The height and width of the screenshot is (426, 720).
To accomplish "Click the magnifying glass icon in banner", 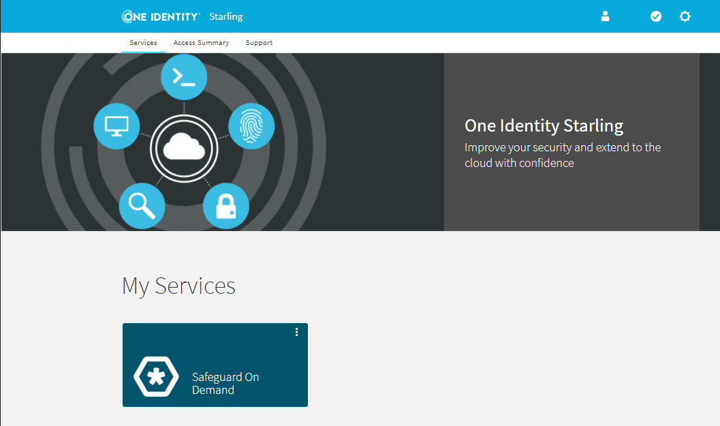I will (x=142, y=206).
